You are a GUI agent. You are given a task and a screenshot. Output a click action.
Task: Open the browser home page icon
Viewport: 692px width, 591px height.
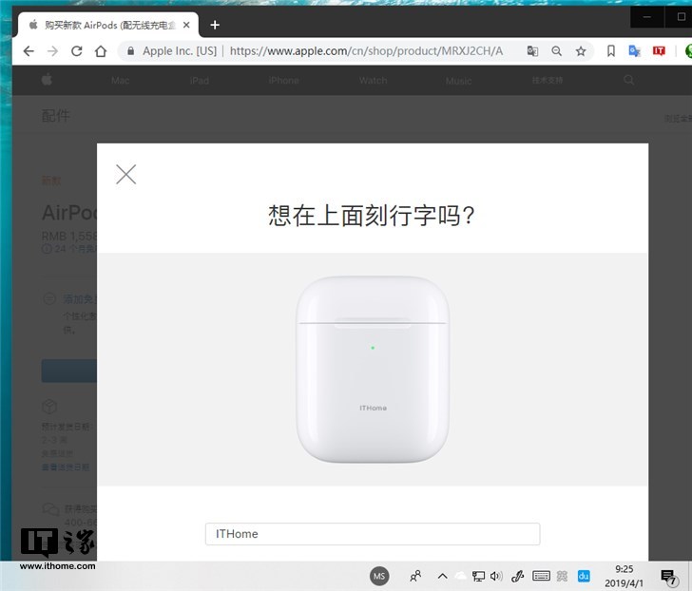101,51
